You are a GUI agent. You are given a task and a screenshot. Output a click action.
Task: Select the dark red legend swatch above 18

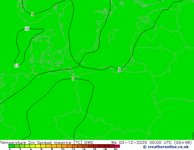pos(107,146)
